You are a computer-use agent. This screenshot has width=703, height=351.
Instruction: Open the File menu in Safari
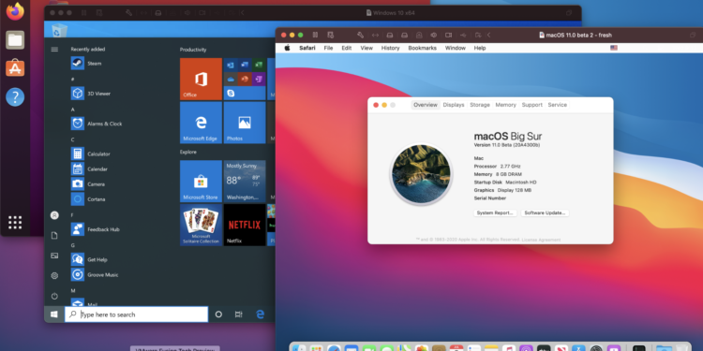pyautogui.click(x=329, y=48)
